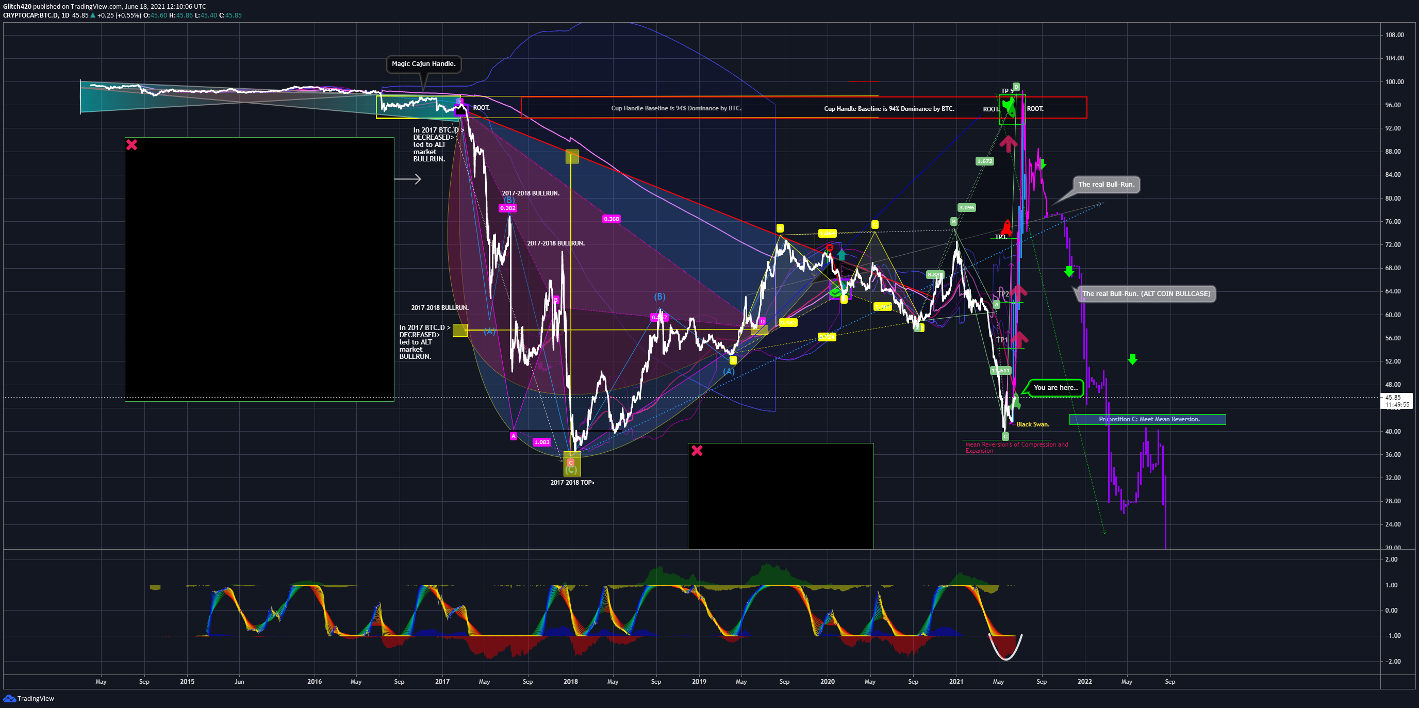Select the pink up arrow below the TP 5 box
Image resolution: width=1419 pixels, height=708 pixels.
1008,144
